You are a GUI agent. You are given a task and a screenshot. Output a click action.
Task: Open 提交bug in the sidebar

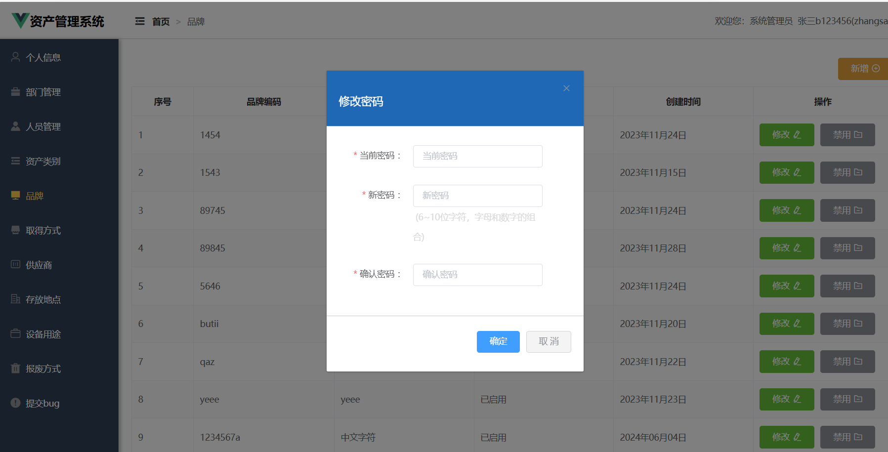[x=59, y=403]
